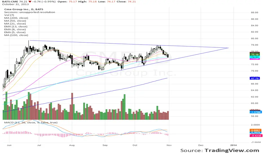Click the Sep label on time axis
Viewport: 263px width, 155px height.
[105, 145]
